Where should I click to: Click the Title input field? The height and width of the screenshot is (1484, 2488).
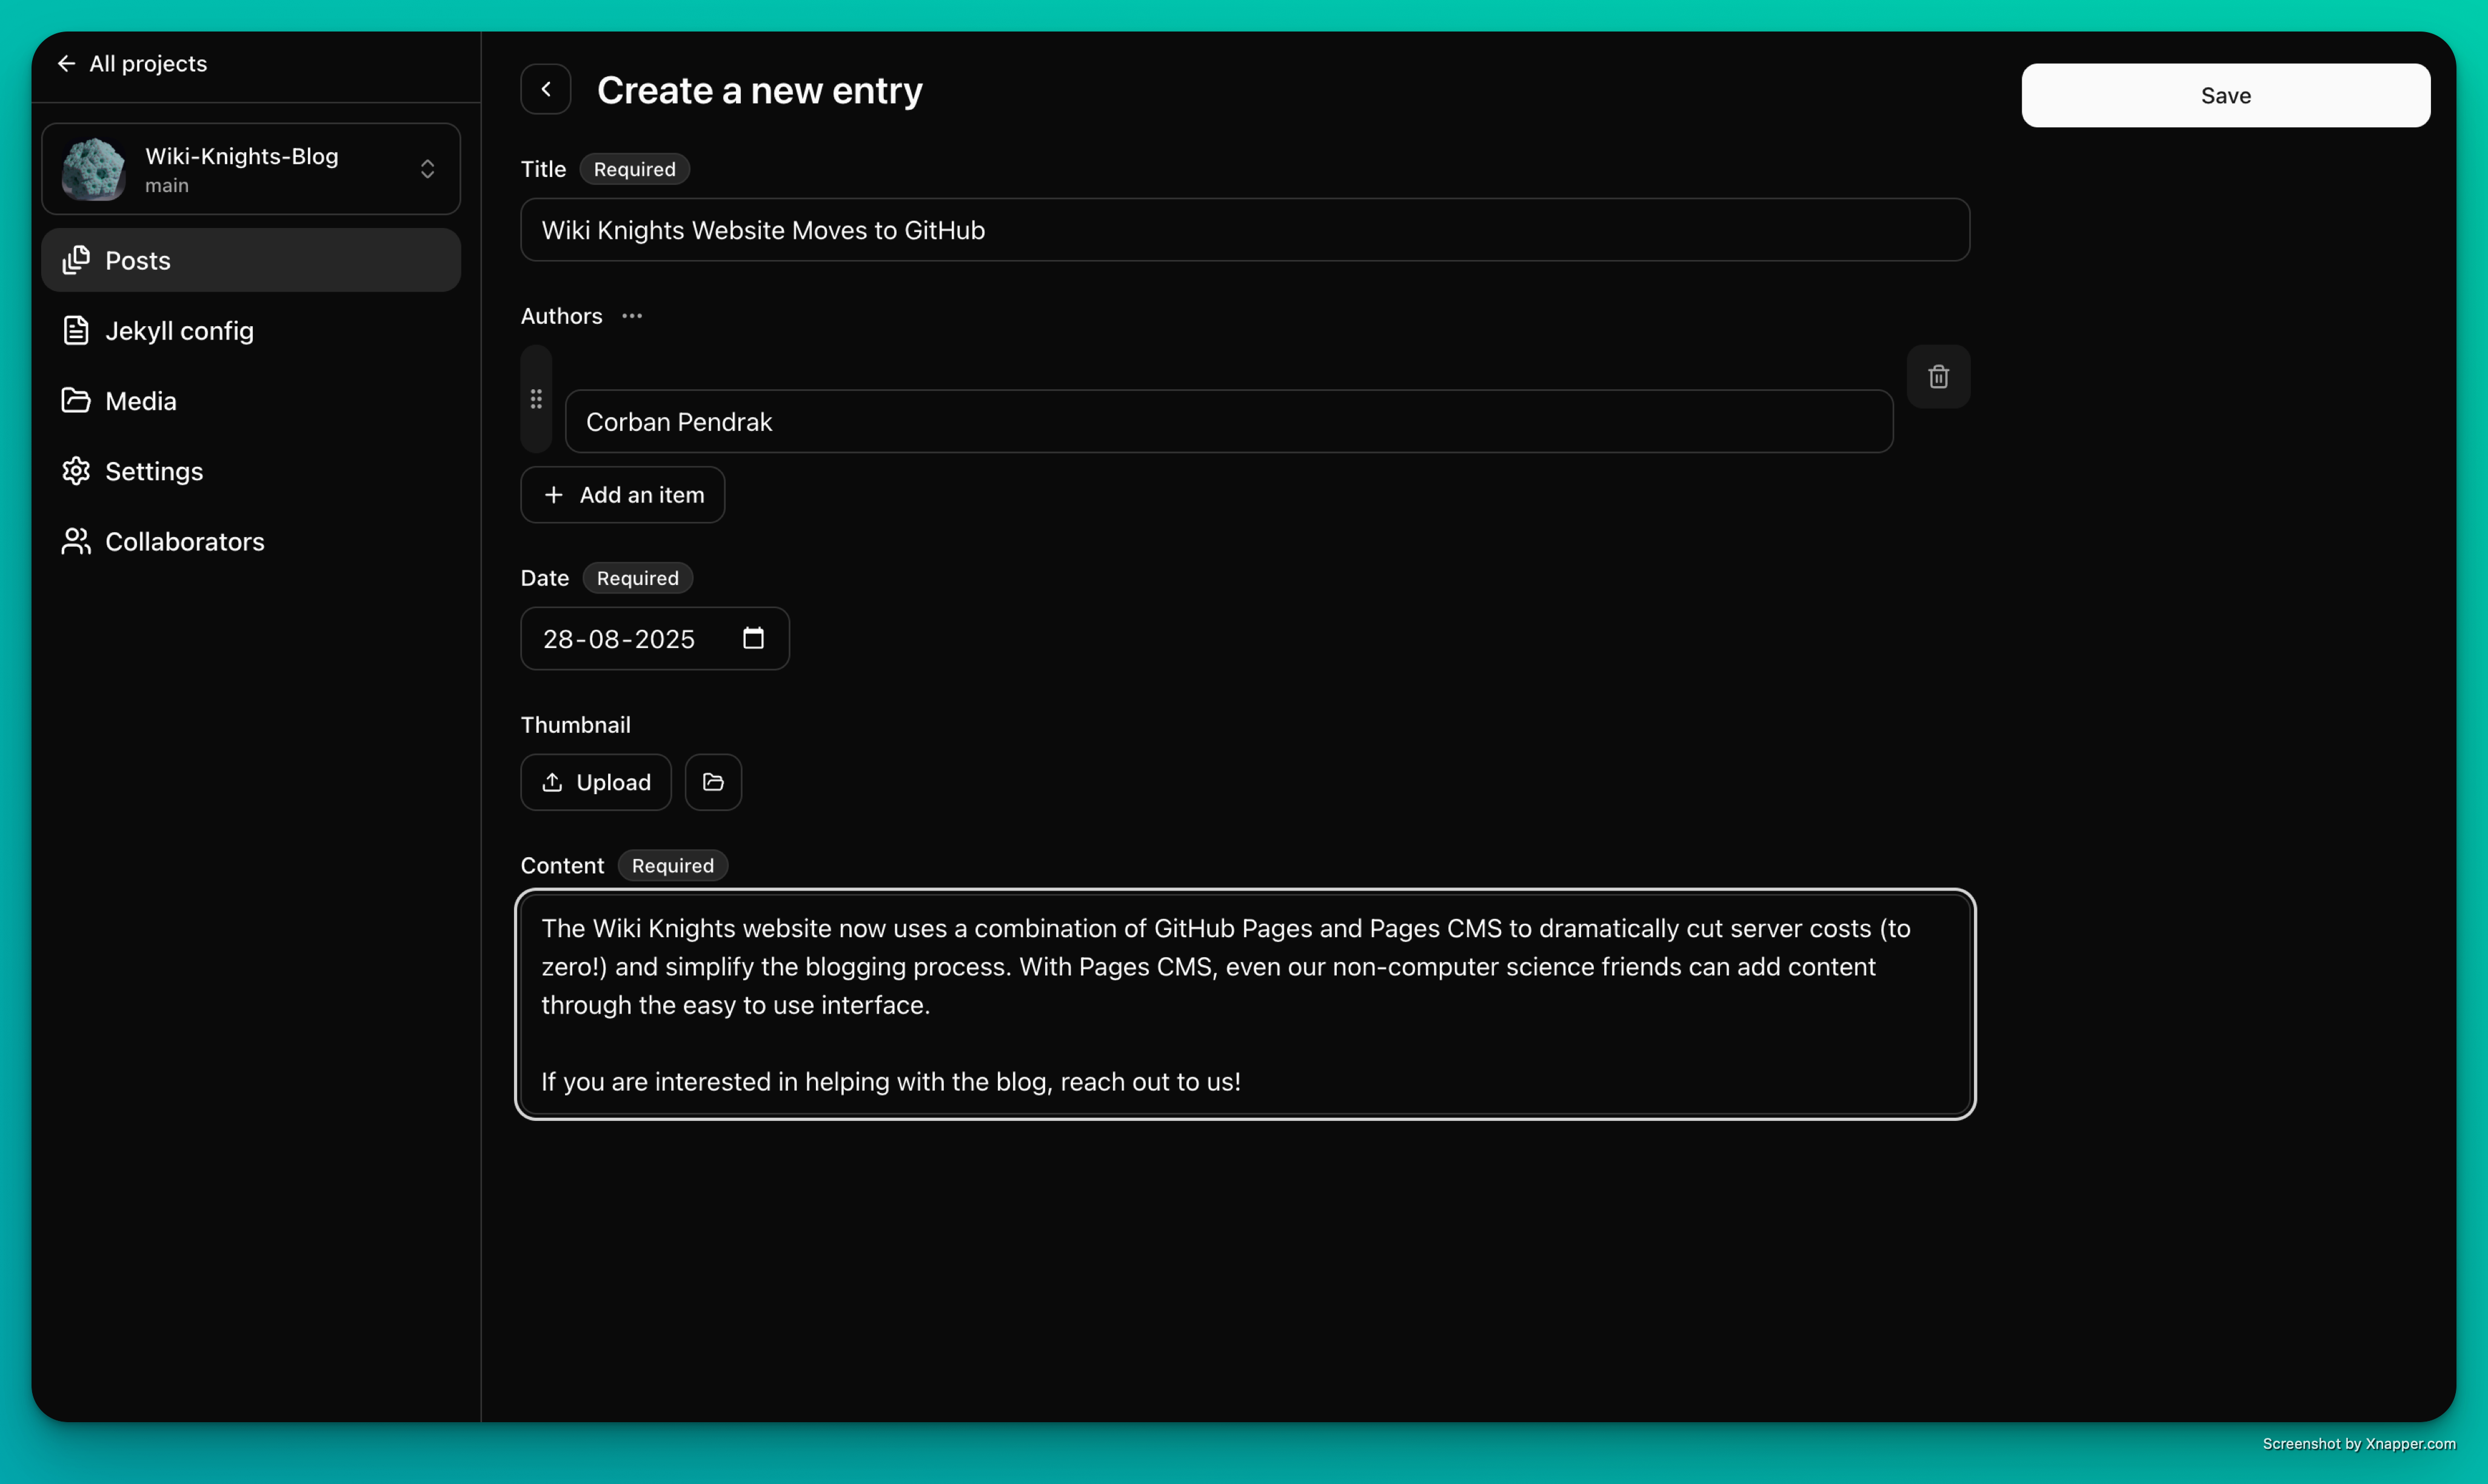click(x=1244, y=230)
